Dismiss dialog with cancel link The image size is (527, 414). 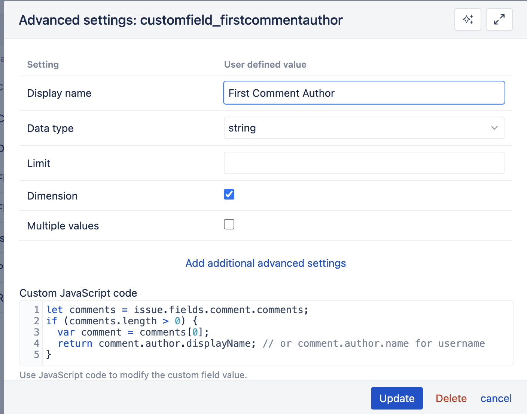coord(496,398)
